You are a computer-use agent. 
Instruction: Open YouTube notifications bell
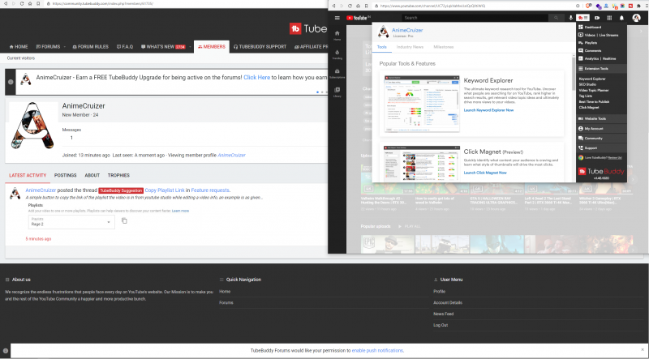point(621,17)
